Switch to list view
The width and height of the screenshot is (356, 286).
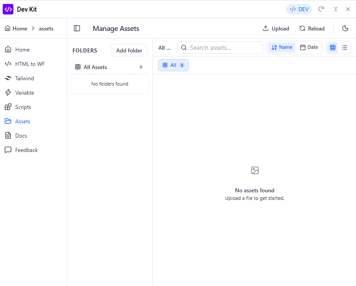point(344,48)
